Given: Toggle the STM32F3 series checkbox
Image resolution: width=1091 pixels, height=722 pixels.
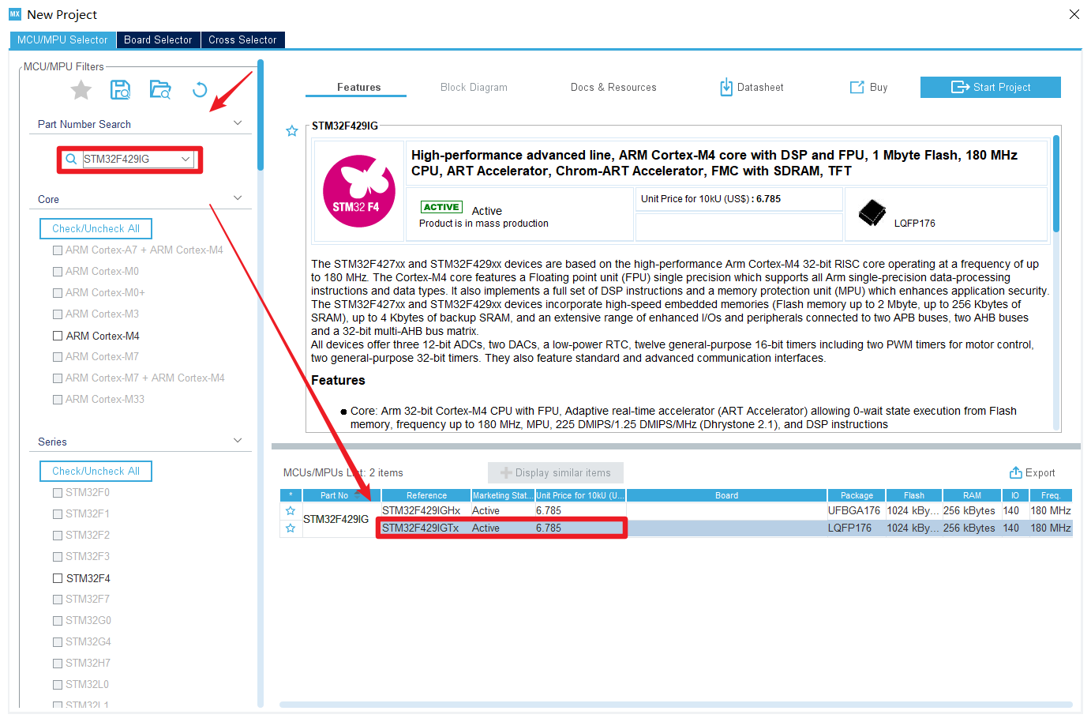Looking at the screenshot, I should [x=58, y=557].
